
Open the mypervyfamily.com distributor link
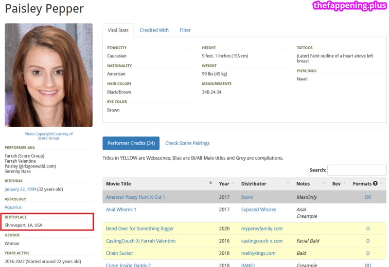click(262, 229)
